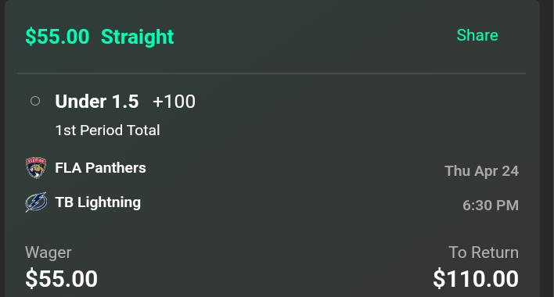
Task: Click the 1st Period Total label
Action: (108, 131)
